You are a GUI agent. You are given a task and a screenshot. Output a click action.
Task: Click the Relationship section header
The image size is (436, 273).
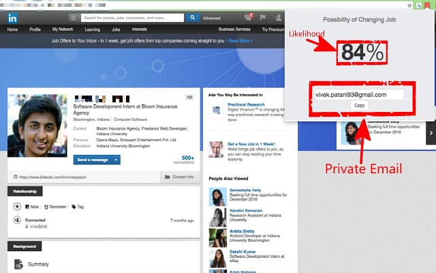pos(25,191)
